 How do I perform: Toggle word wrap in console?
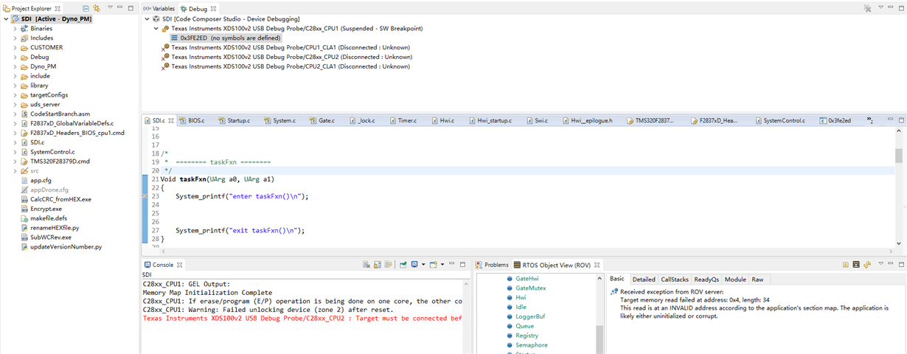pos(387,265)
